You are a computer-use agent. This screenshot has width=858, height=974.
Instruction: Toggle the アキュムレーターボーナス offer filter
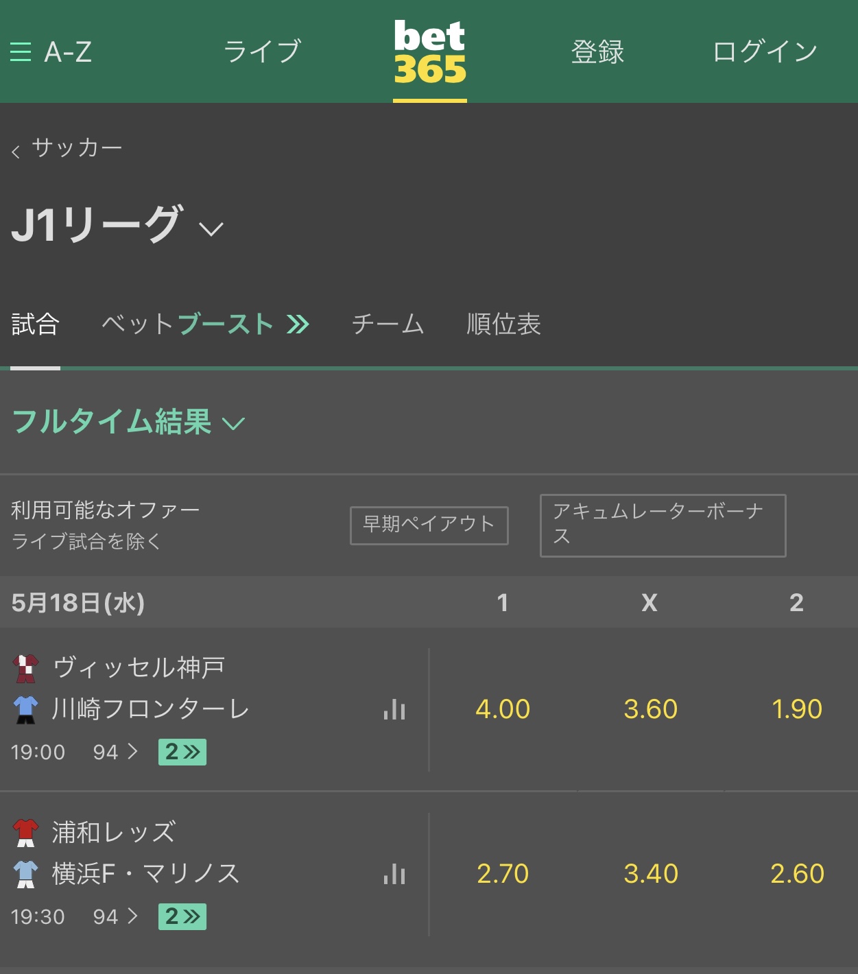click(663, 525)
